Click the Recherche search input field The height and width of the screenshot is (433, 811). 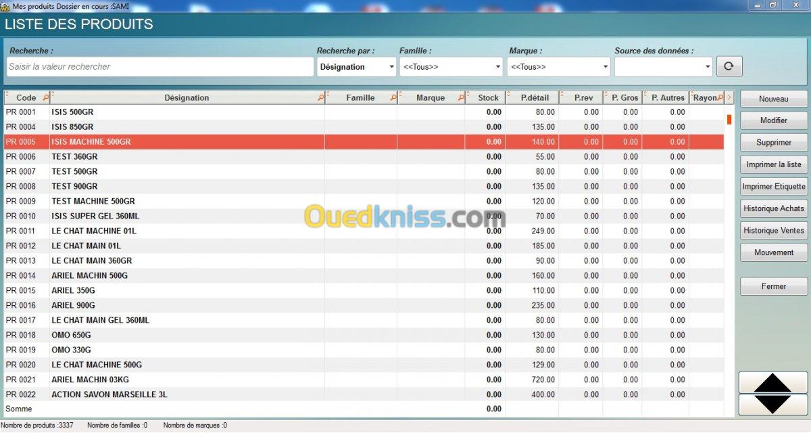pos(160,67)
